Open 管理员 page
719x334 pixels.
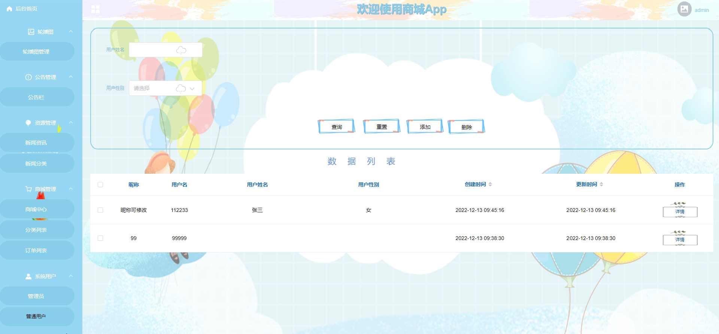36,296
